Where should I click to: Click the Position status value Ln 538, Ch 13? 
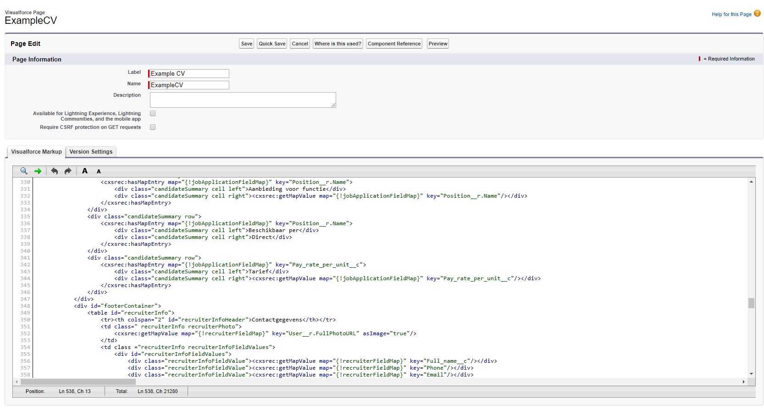coord(75,391)
